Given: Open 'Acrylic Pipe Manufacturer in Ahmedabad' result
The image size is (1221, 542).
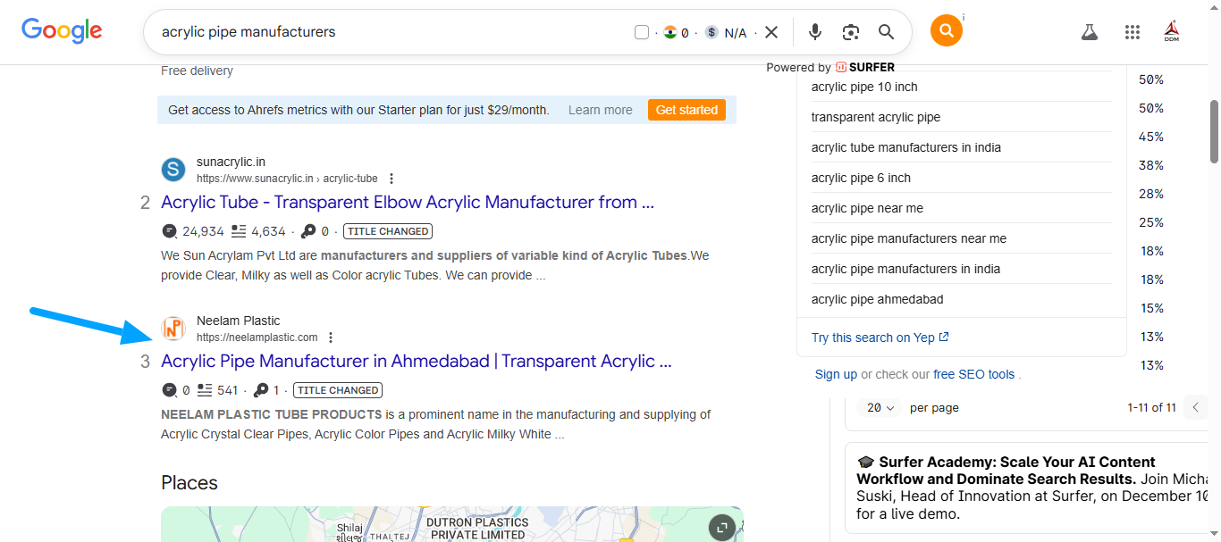Looking at the screenshot, I should click(x=416, y=362).
